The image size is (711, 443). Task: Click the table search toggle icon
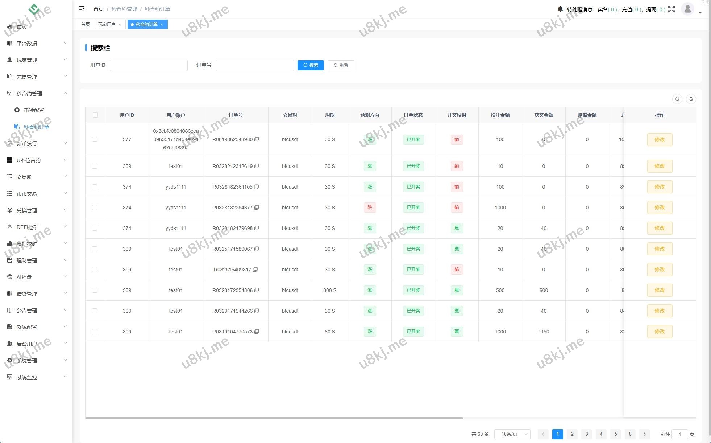677,99
